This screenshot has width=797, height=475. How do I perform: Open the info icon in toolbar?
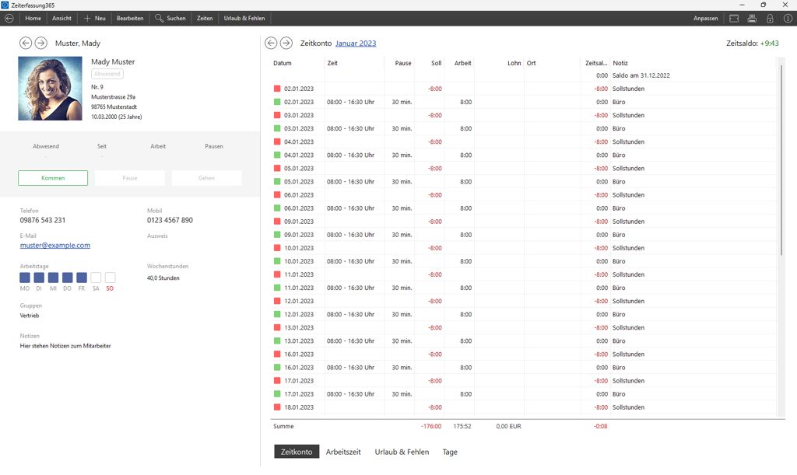(x=788, y=18)
